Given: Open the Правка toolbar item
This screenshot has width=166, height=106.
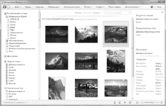Looking at the screenshot, I should (x=28, y=7).
